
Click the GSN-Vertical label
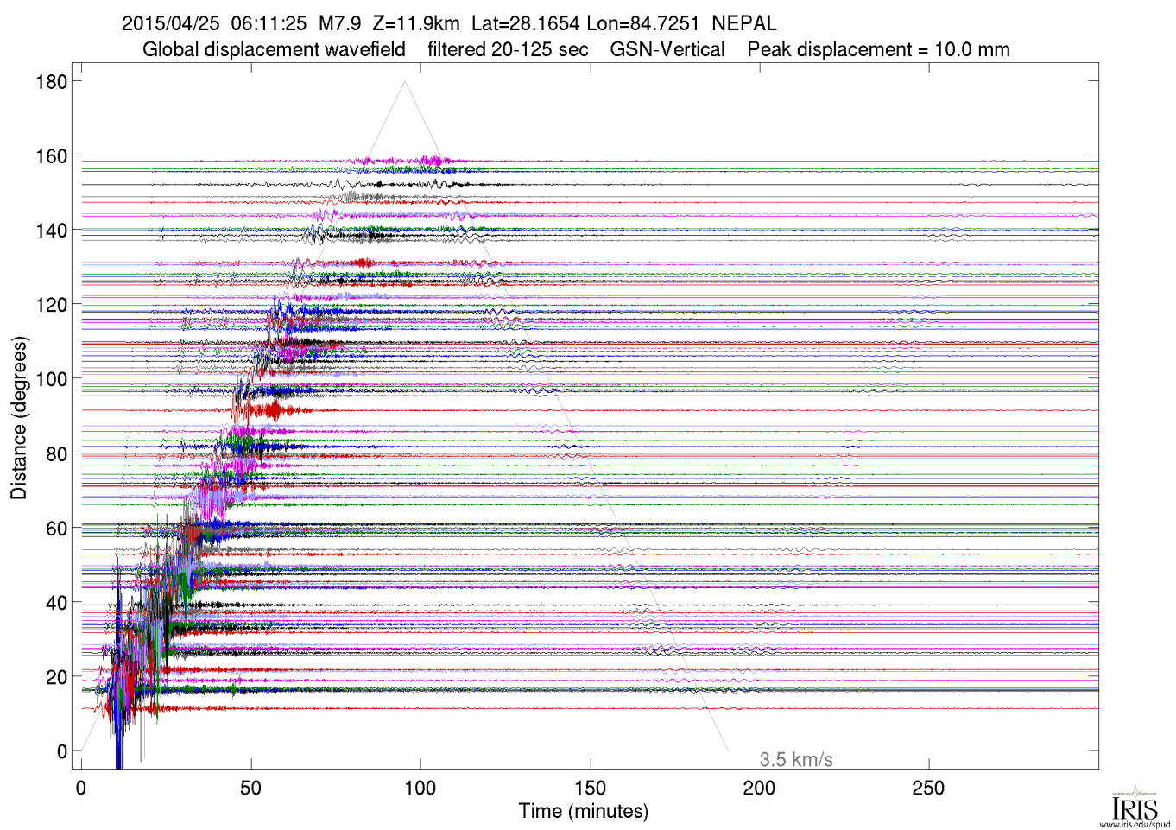[667, 49]
